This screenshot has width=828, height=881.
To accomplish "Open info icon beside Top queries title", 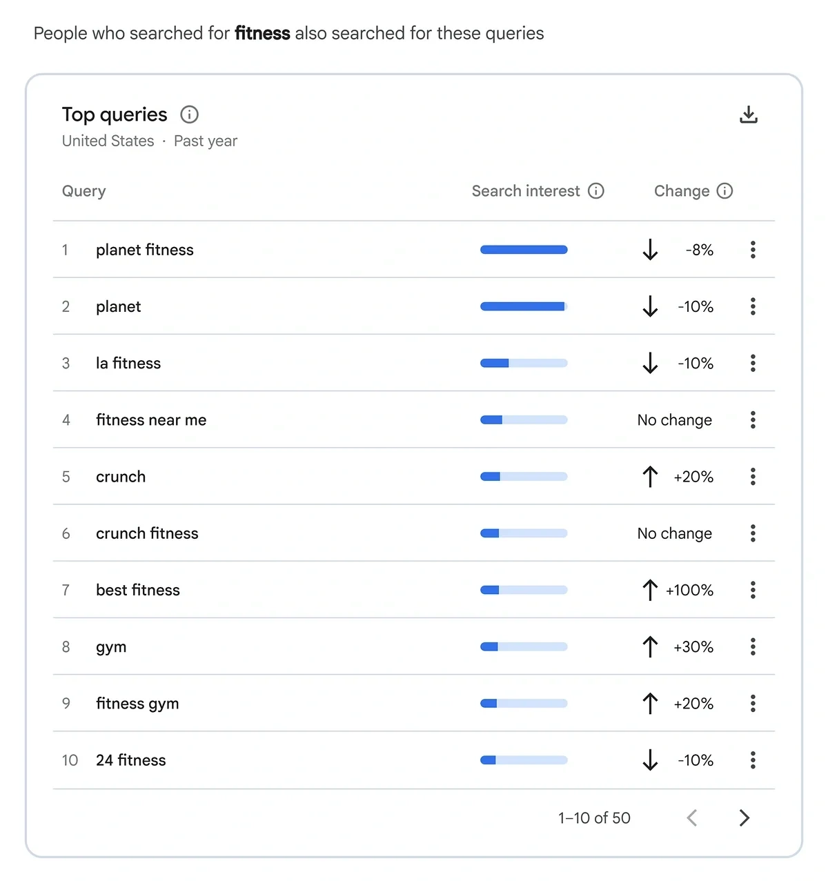I will pos(189,115).
